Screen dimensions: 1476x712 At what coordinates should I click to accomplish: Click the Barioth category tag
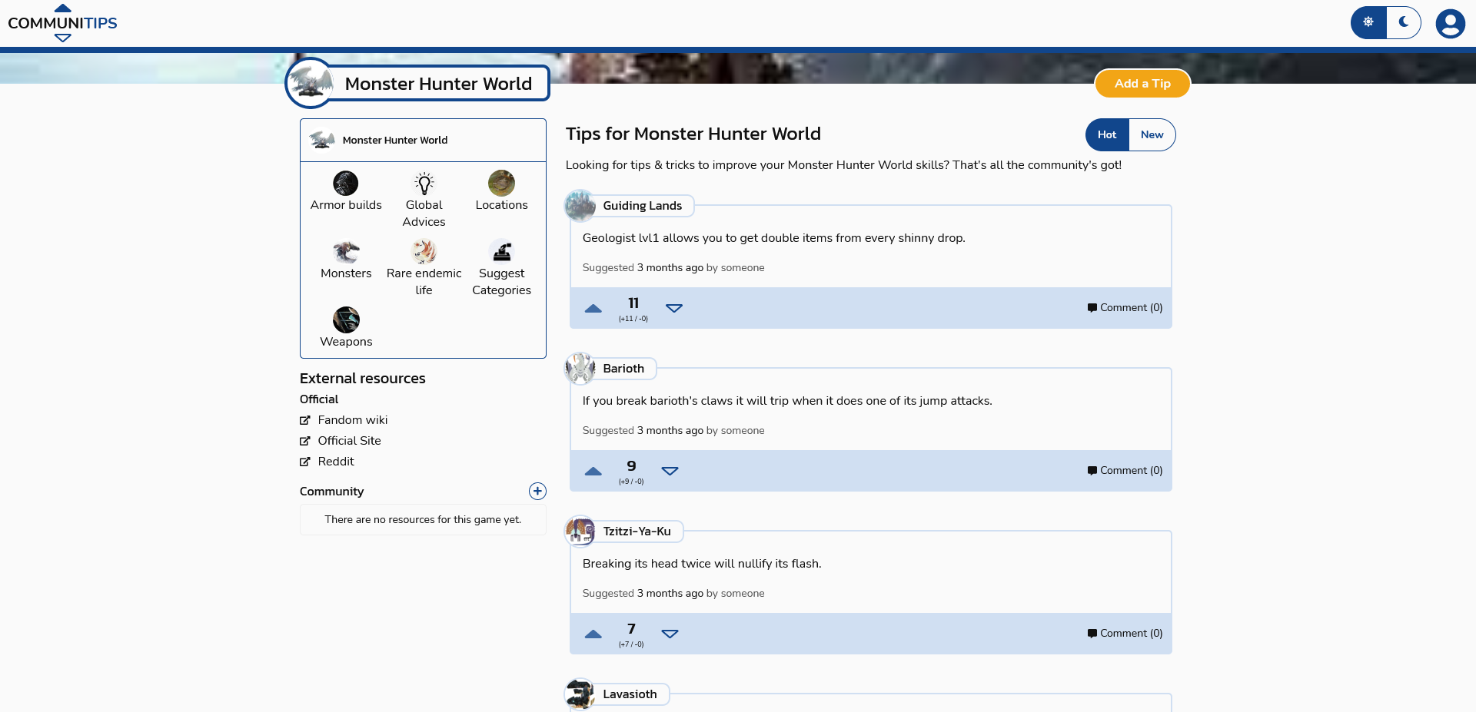[623, 369]
